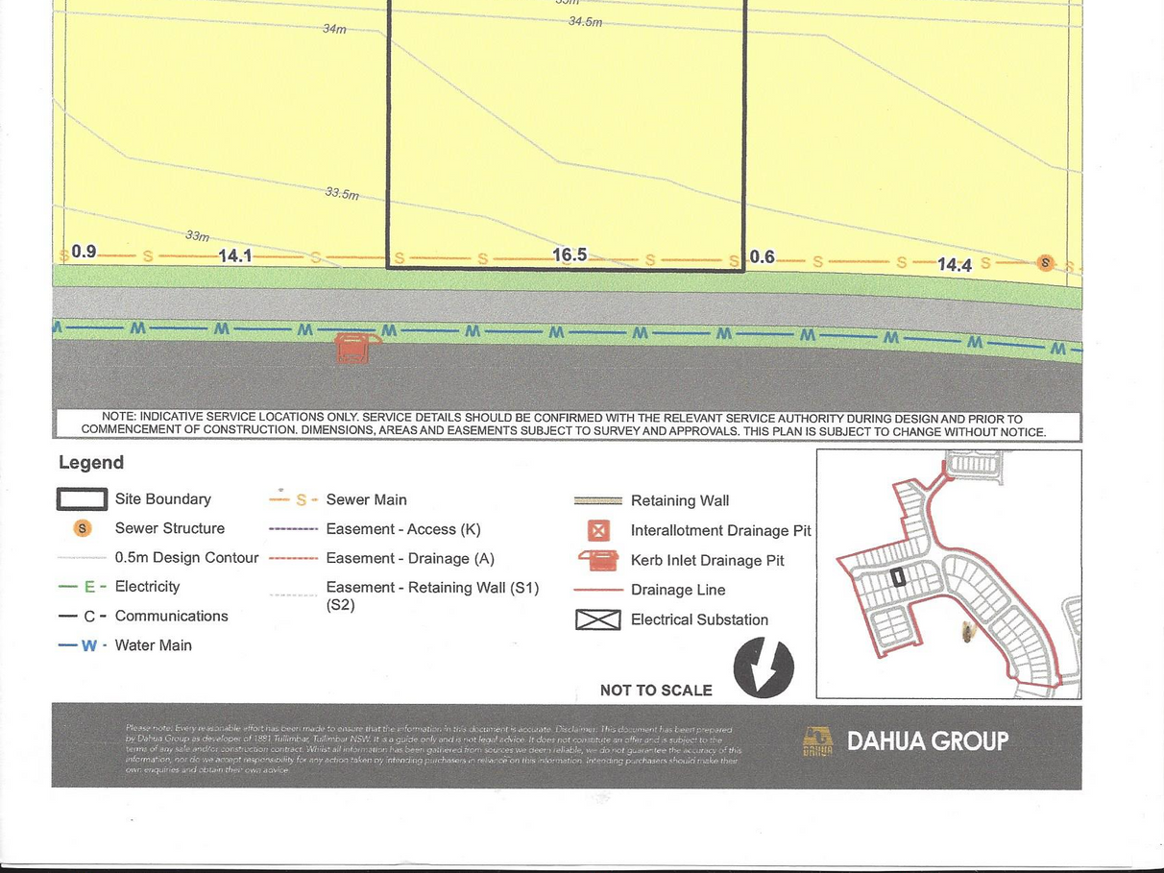The height and width of the screenshot is (873, 1164).
Task: Select the 33.5m contour label
Action: pyautogui.click(x=342, y=193)
